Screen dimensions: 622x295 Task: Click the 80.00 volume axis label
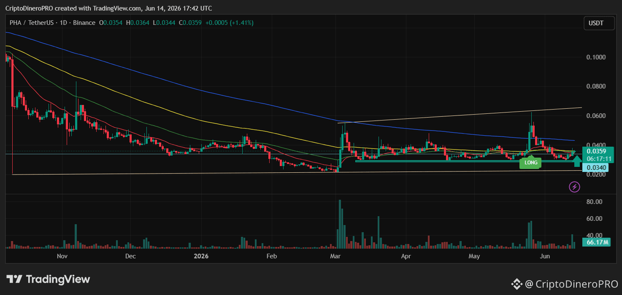(594, 202)
